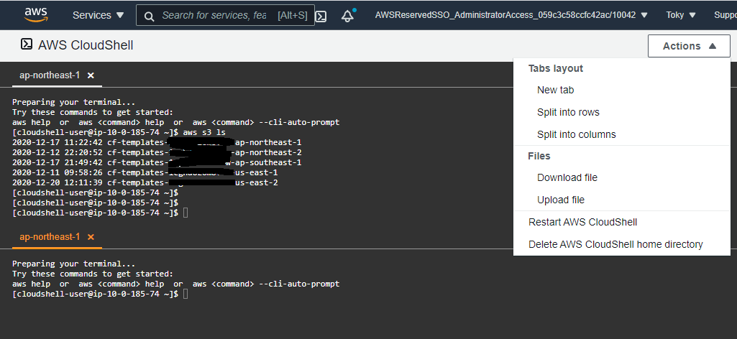The image size is (737, 339).
Task: Click the AWS CloudShell page title
Action: pos(86,45)
